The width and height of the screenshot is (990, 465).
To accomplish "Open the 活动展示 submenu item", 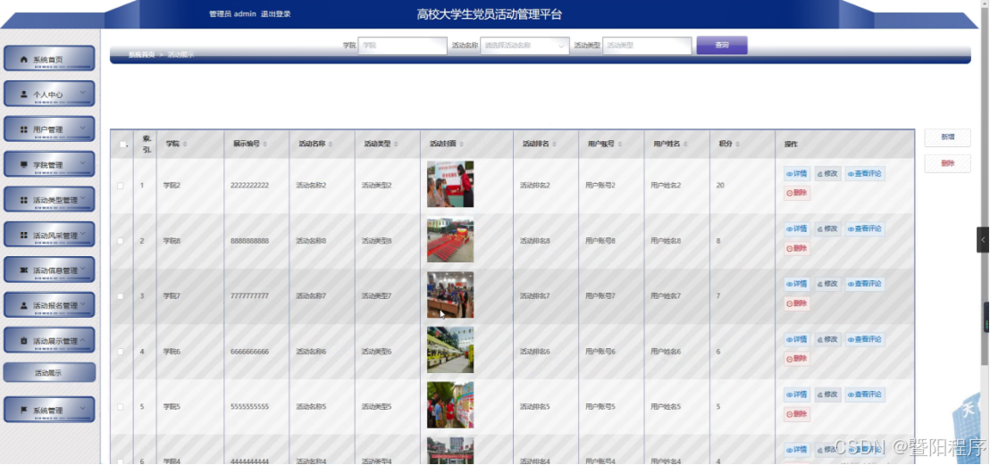I will click(49, 373).
